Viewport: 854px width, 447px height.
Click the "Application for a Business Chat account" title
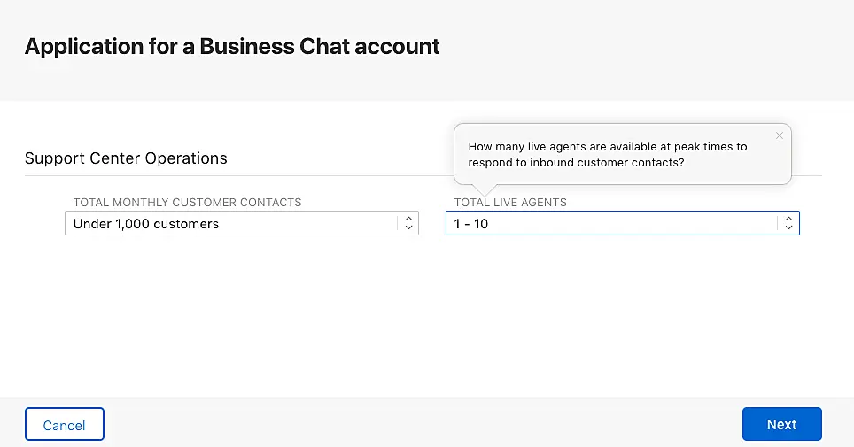[x=232, y=47]
